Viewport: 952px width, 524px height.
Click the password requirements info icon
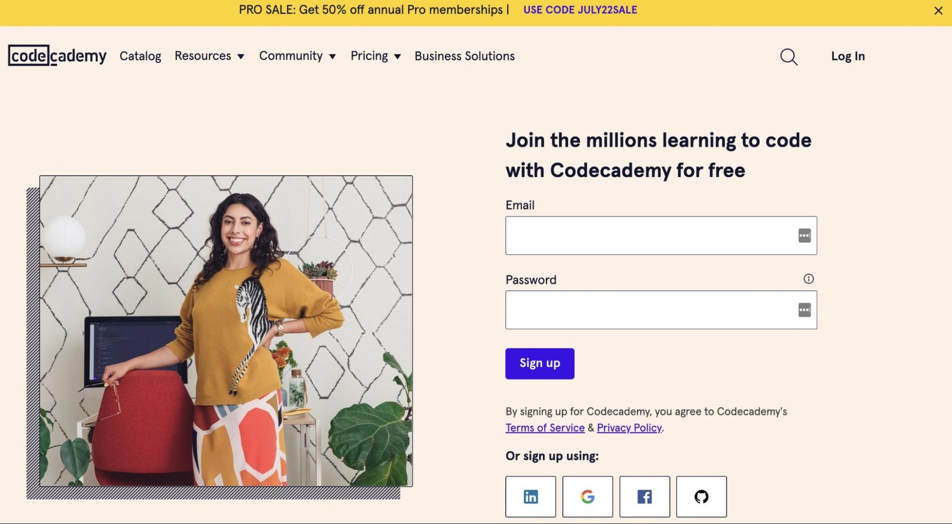coord(808,279)
